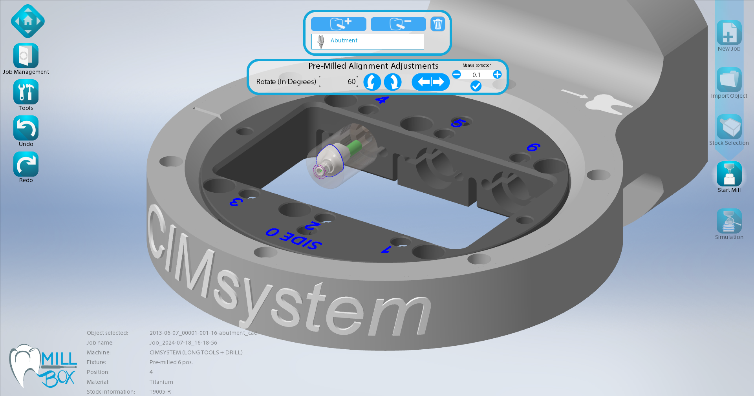This screenshot has width=754, height=396.
Task: Click the MillBox logo
Action: click(x=42, y=366)
